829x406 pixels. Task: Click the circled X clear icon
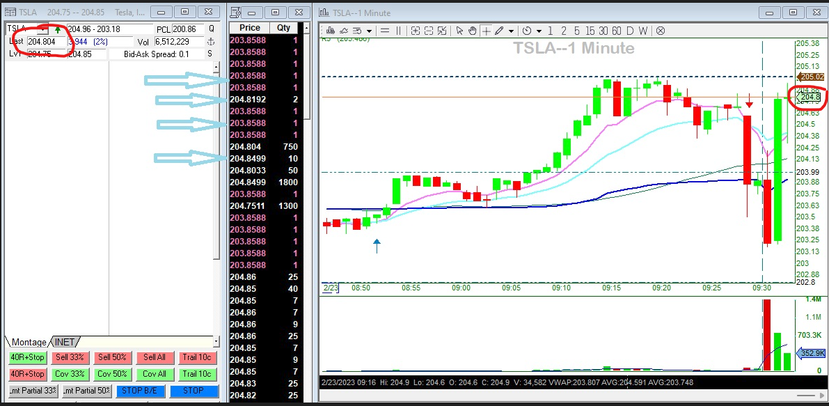[x=661, y=31]
